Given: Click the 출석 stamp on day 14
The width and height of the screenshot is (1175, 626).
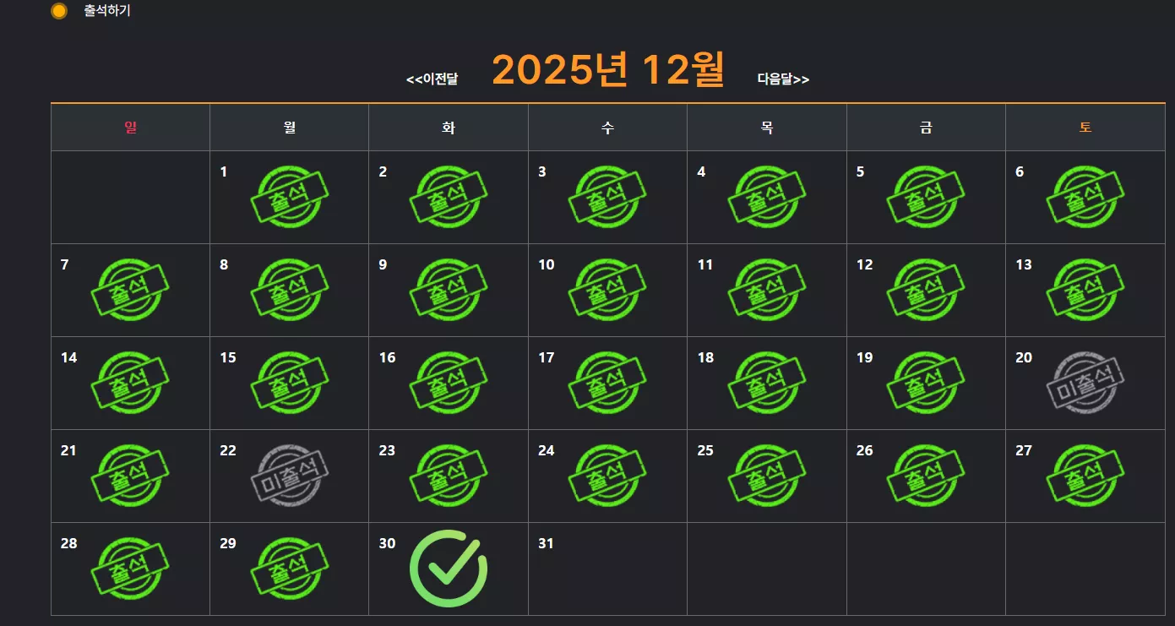Looking at the screenshot, I should pos(130,383).
